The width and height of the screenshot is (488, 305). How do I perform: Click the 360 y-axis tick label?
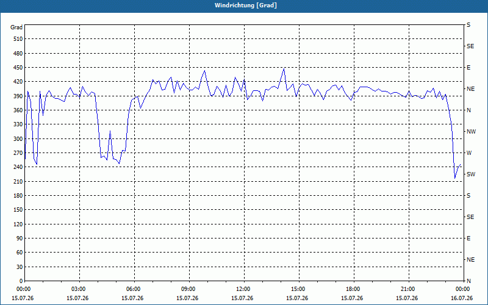[x=18, y=110]
